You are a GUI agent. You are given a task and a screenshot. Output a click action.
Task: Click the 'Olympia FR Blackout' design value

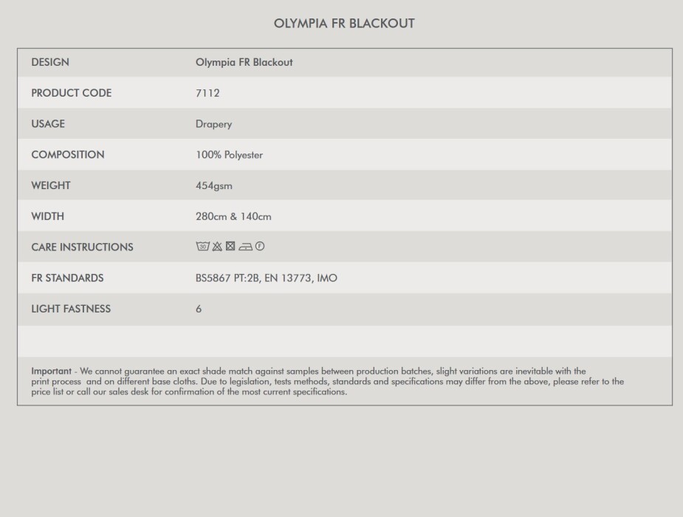(244, 62)
